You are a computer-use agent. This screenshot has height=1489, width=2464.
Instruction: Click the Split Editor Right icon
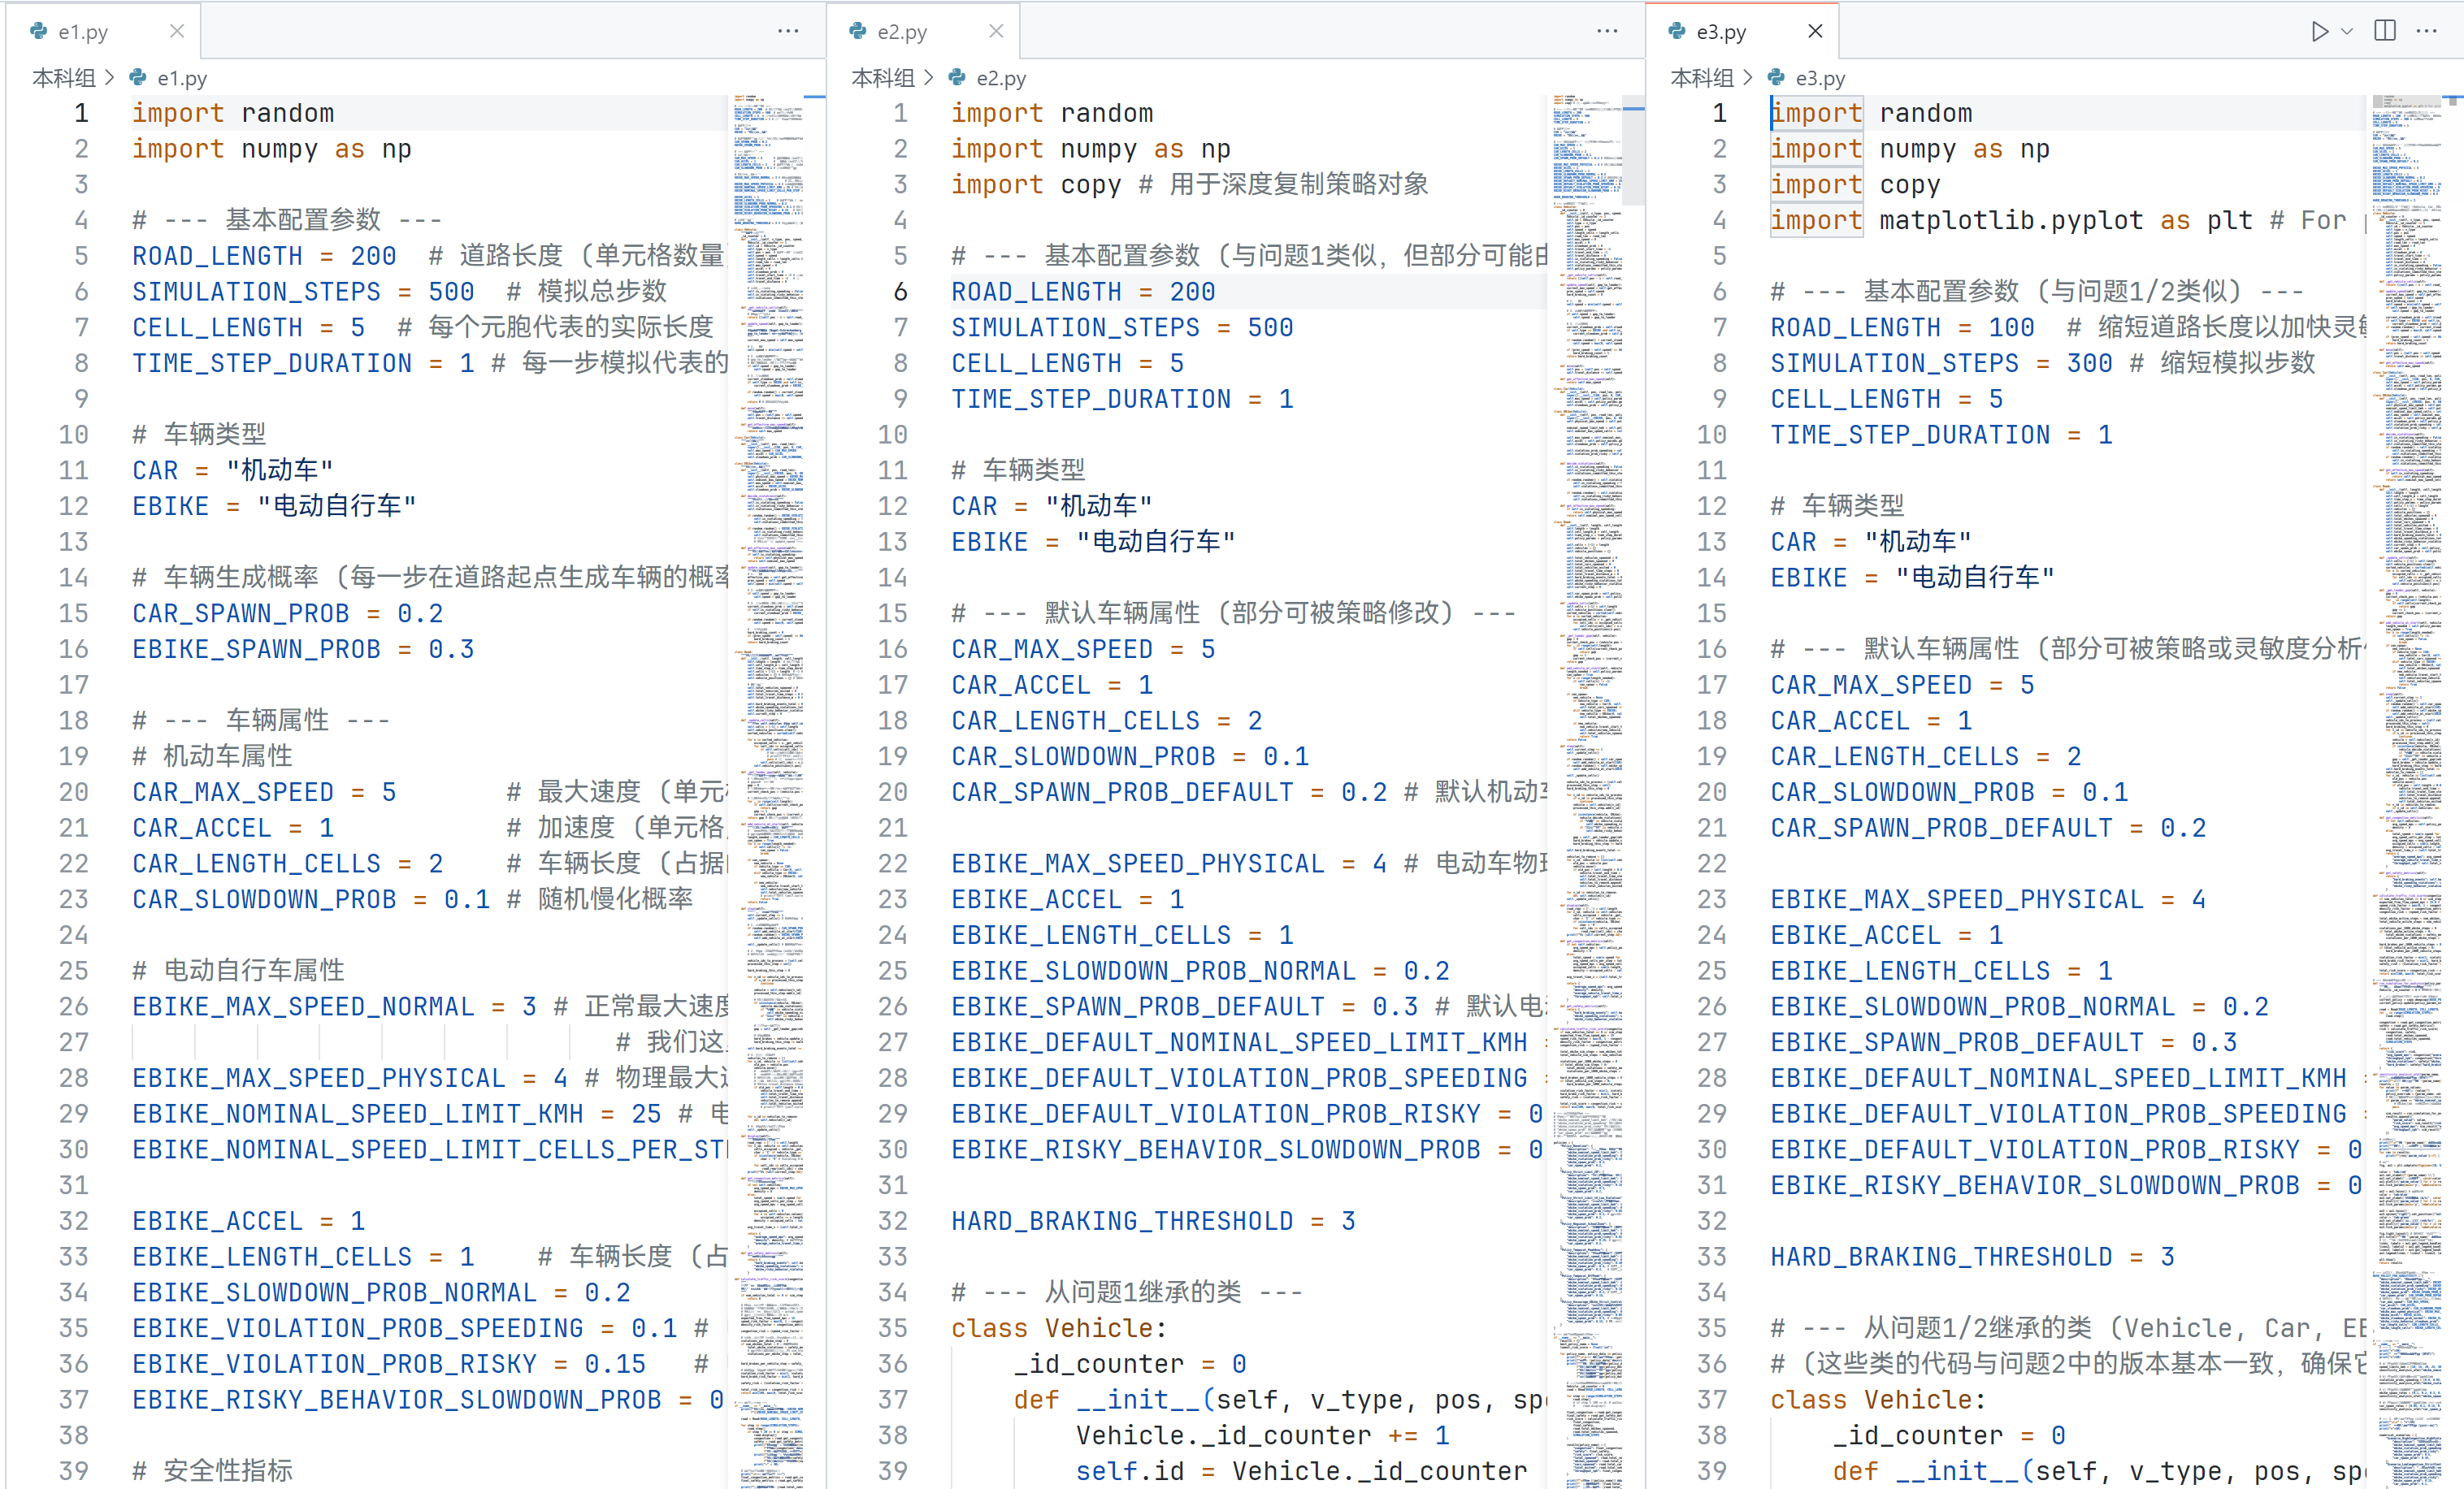pos(2385,31)
